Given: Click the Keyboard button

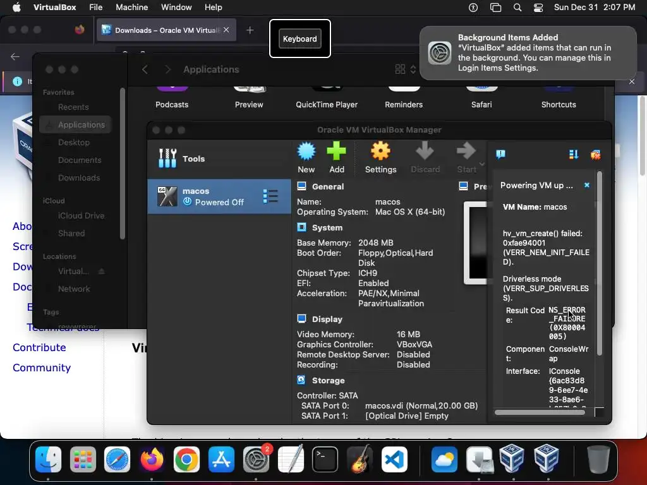Looking at the screenshot, I should (x=300, y=39).
